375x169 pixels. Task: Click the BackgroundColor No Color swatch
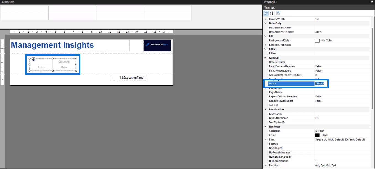[x=317, y=41]
